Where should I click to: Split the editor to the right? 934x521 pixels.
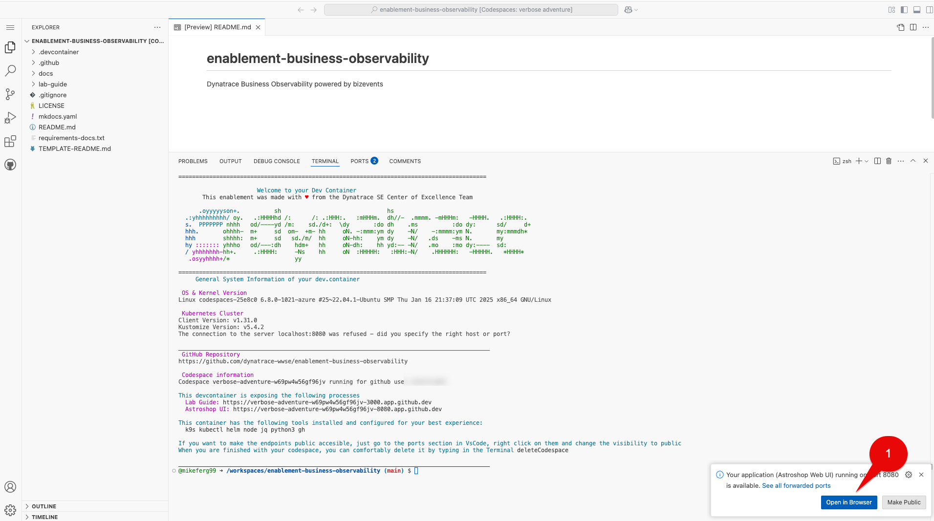[913, 27]
